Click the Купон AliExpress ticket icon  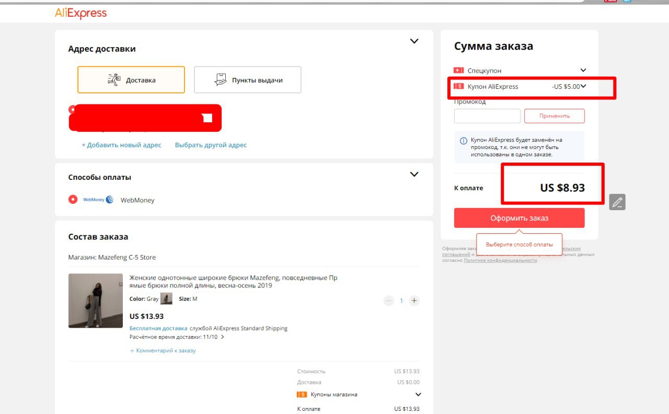[458, 86]
